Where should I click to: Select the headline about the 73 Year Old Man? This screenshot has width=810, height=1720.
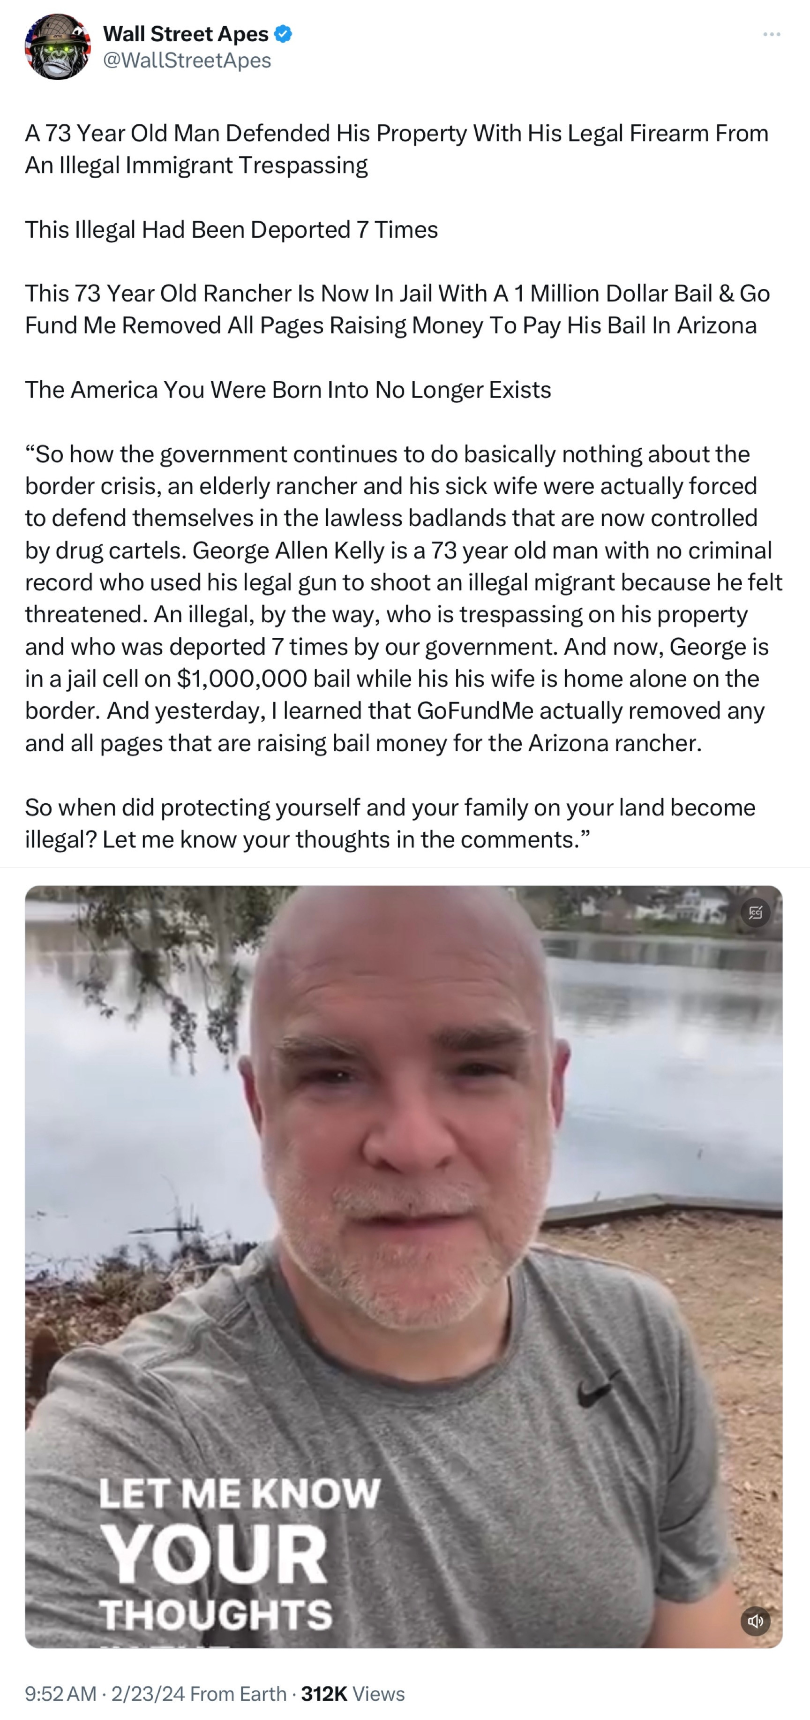397,149
